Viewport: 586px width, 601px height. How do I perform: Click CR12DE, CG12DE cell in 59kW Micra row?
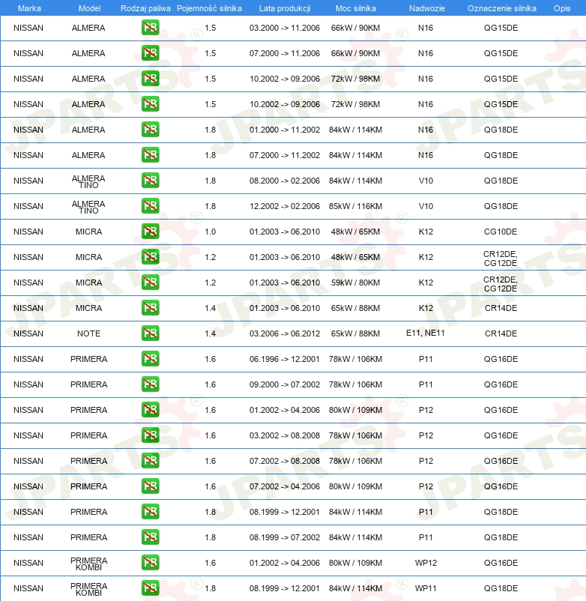click(501, 283)
